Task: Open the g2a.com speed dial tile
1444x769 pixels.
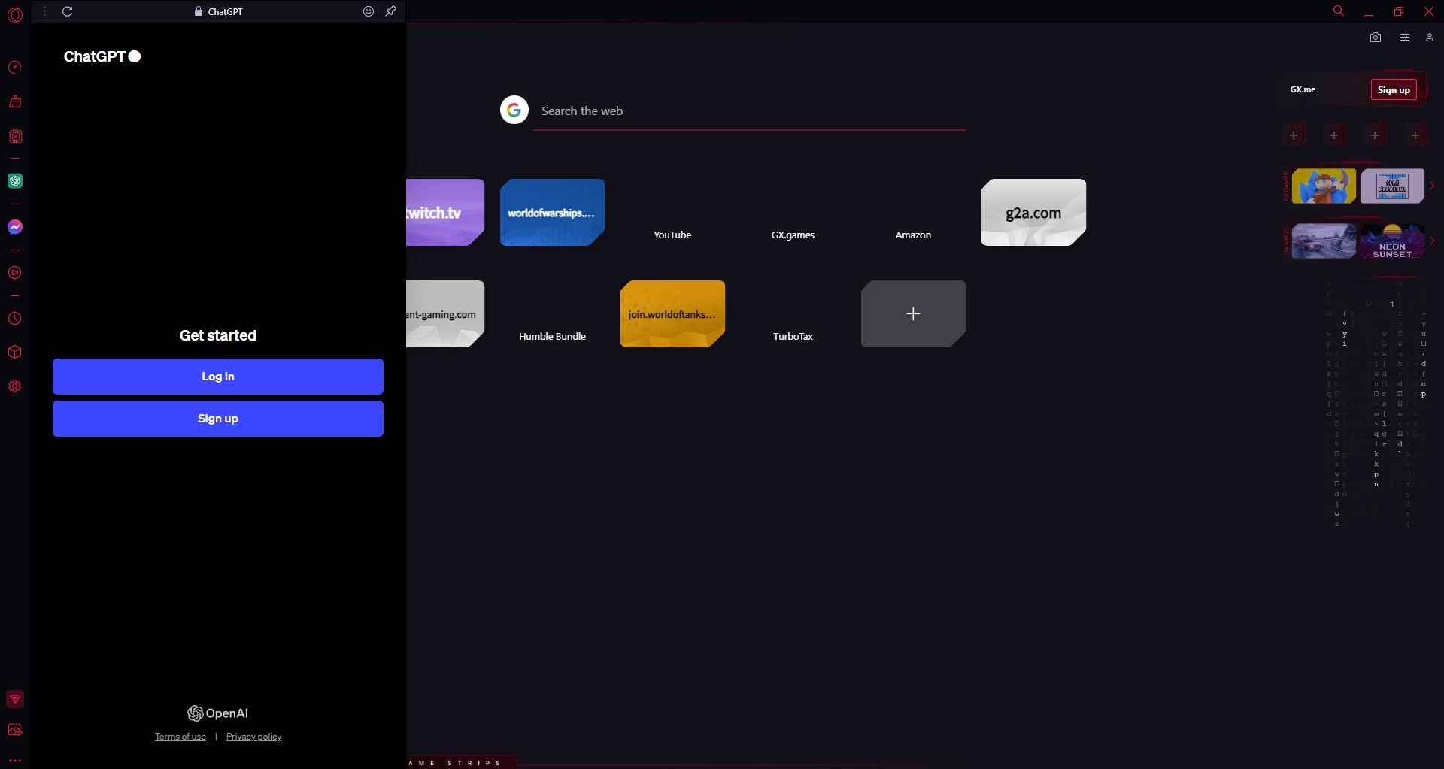Action: pos(1033,212)
